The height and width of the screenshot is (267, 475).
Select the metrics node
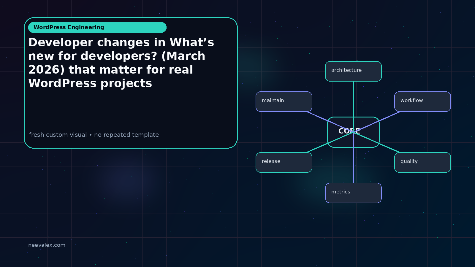tap(353, 193)
